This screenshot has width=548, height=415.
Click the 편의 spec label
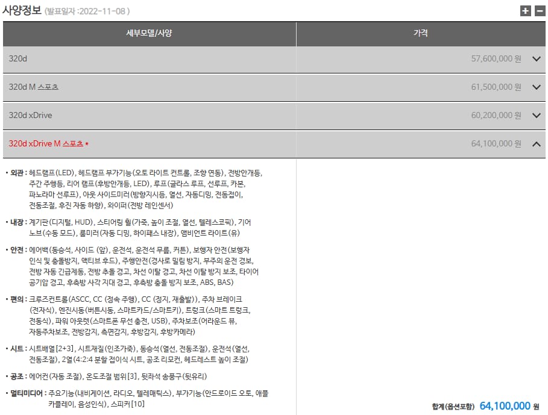click(x=17, y=299)
